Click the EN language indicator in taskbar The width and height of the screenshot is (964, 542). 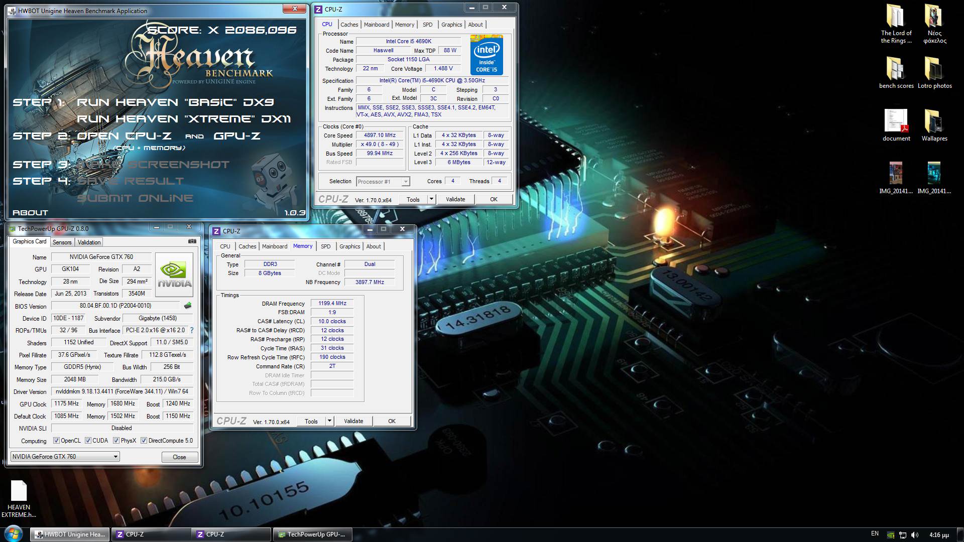[x=875, y=533]
